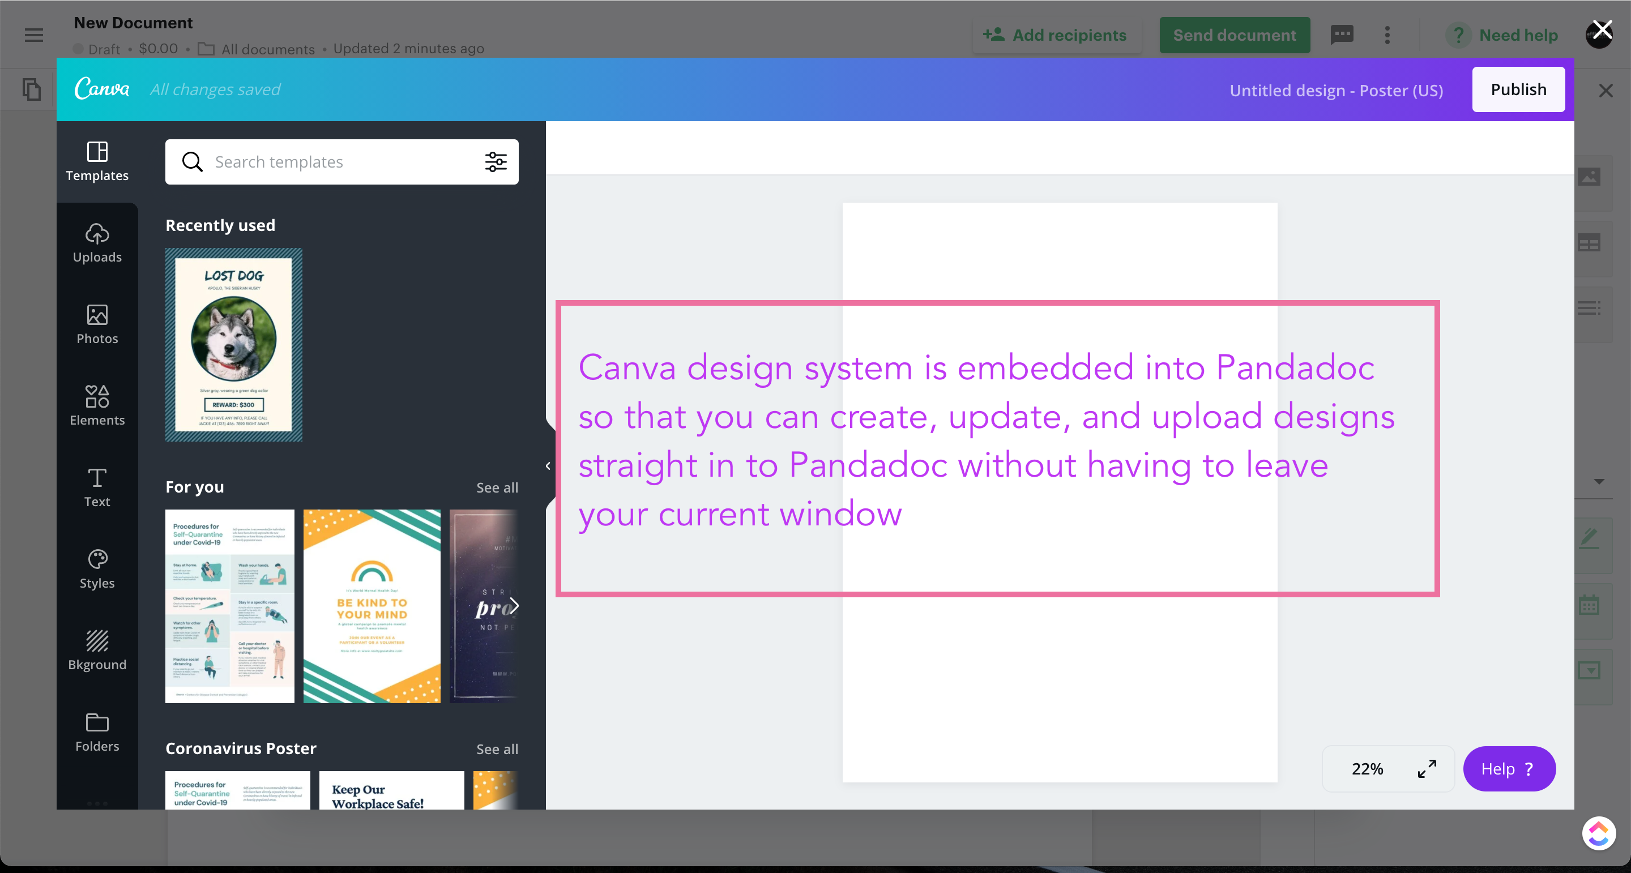Click the image block icon in PandaDoc sidebar
This screenshot has width=1631, height=873.
tap(1590, 177)
